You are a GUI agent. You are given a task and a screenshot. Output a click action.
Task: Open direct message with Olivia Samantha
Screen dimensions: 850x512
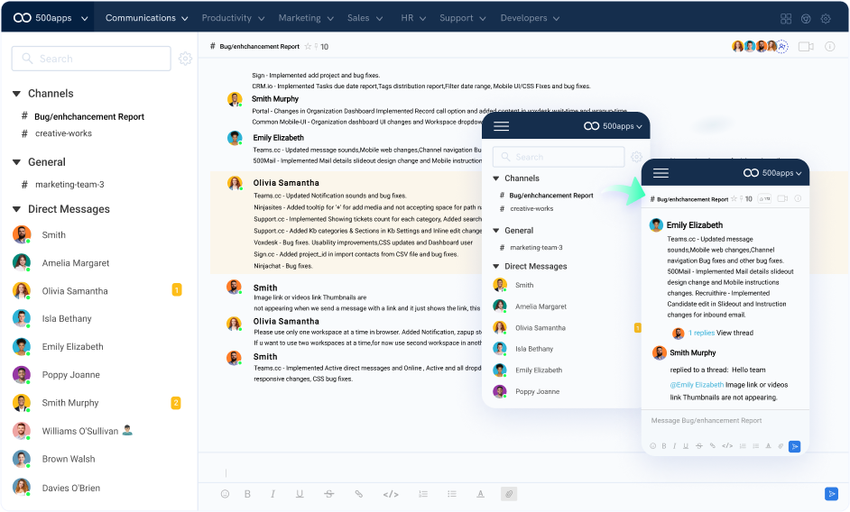pyautogui.click(x=74, y=291)
